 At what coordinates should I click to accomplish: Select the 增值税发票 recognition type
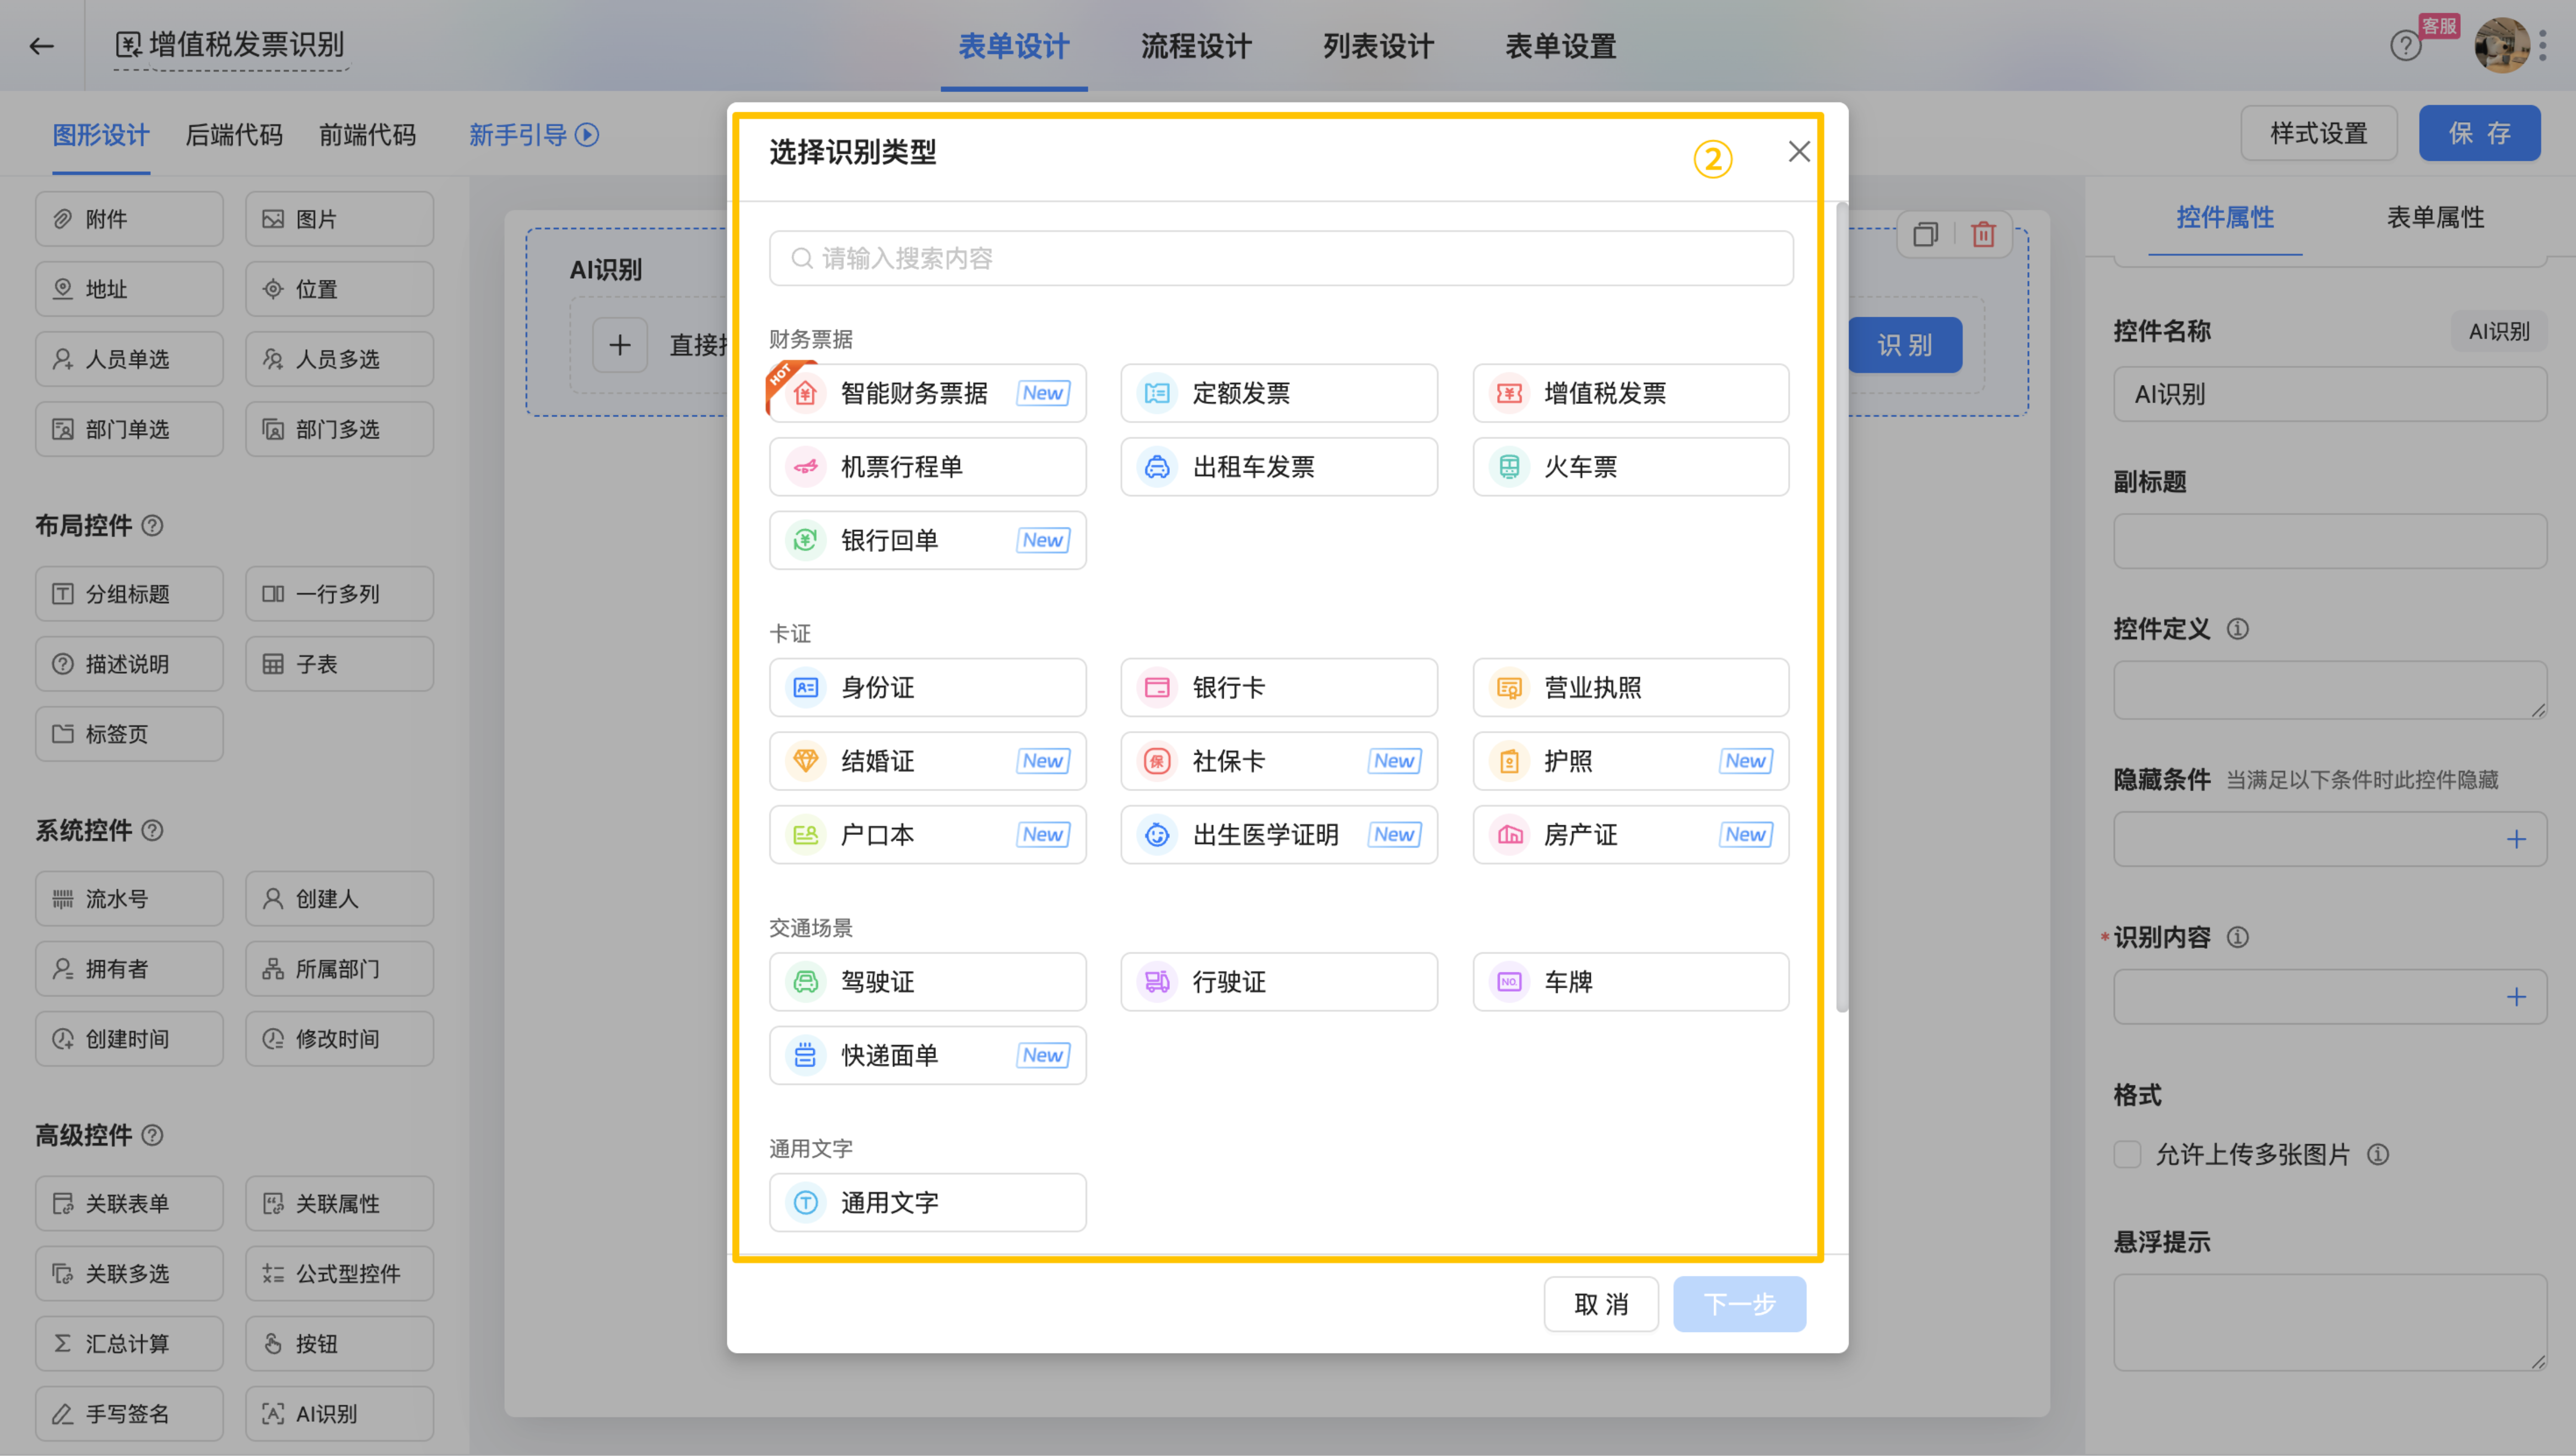[1630, 393]
